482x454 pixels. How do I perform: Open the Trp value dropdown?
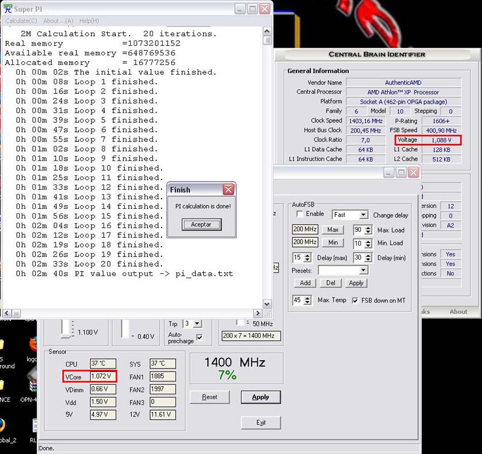[x=198, y=323]
